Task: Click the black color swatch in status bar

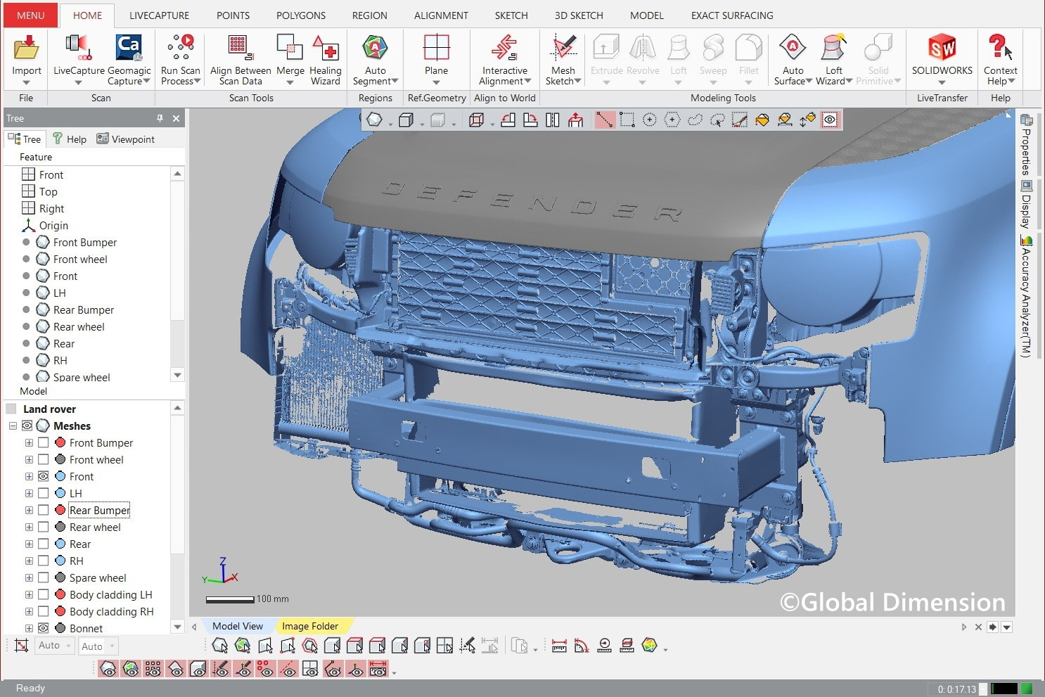Action: pos(1004,689)
